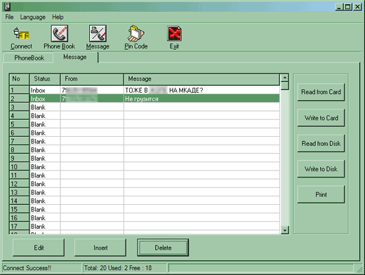Click the sender number in row 1
This screenshot has height=275, width=365.
92,90
